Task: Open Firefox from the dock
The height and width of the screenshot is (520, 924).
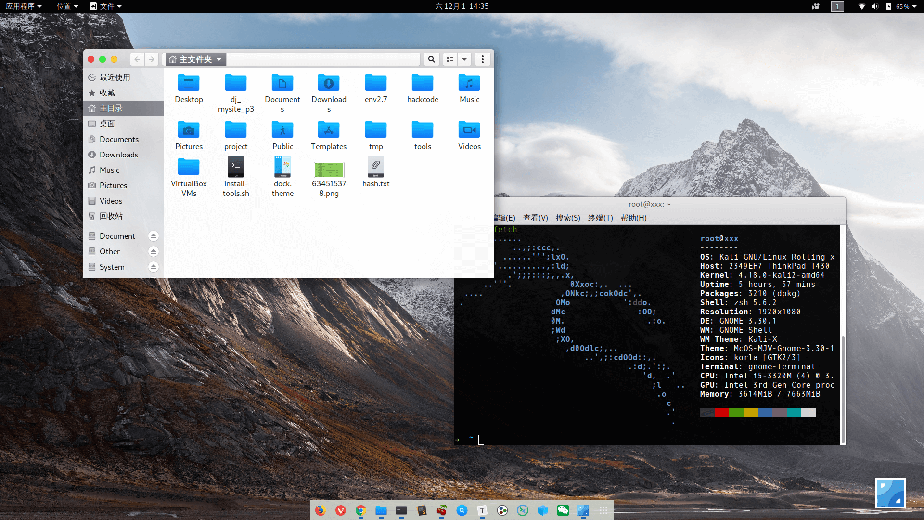Action: [x=321, y=510]
